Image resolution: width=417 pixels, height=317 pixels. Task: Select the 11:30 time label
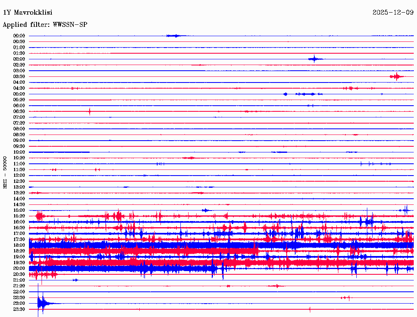[19, 169]
